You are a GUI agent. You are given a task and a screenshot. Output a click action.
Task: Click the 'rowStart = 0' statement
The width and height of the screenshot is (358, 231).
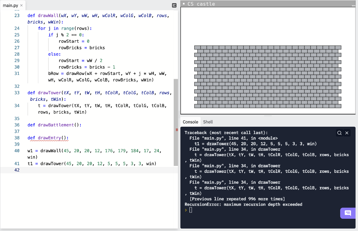[74, 41]
